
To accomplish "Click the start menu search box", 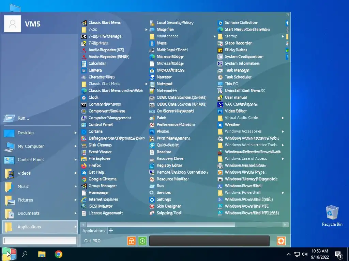I will pos(40,241).
